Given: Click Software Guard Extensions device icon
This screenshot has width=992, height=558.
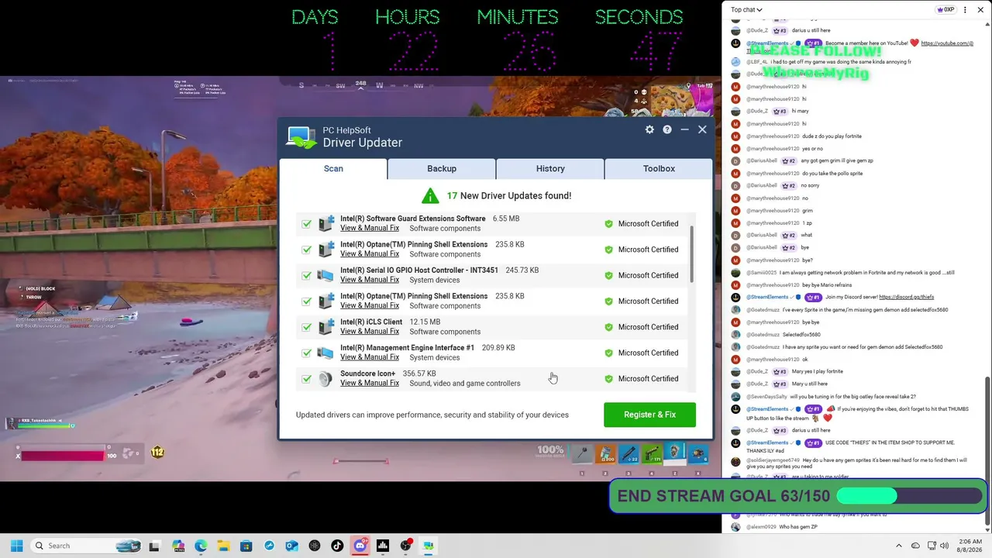Looking at the screenshot, I should tap(325, 223).
